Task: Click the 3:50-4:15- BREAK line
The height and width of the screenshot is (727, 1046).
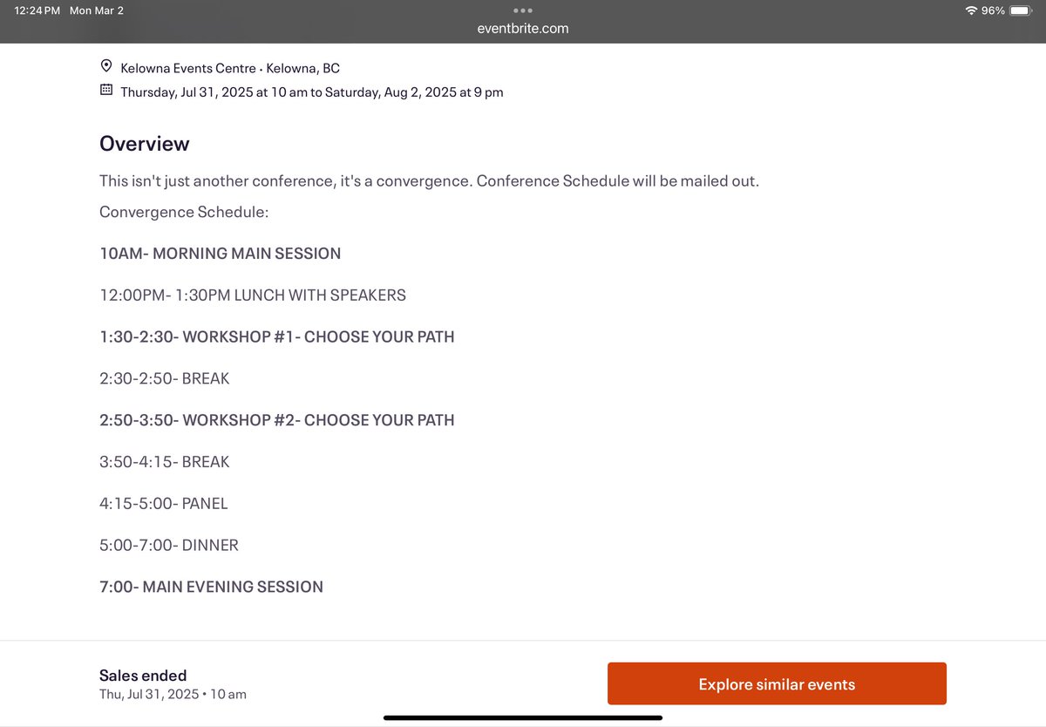Action: (165, 461)
